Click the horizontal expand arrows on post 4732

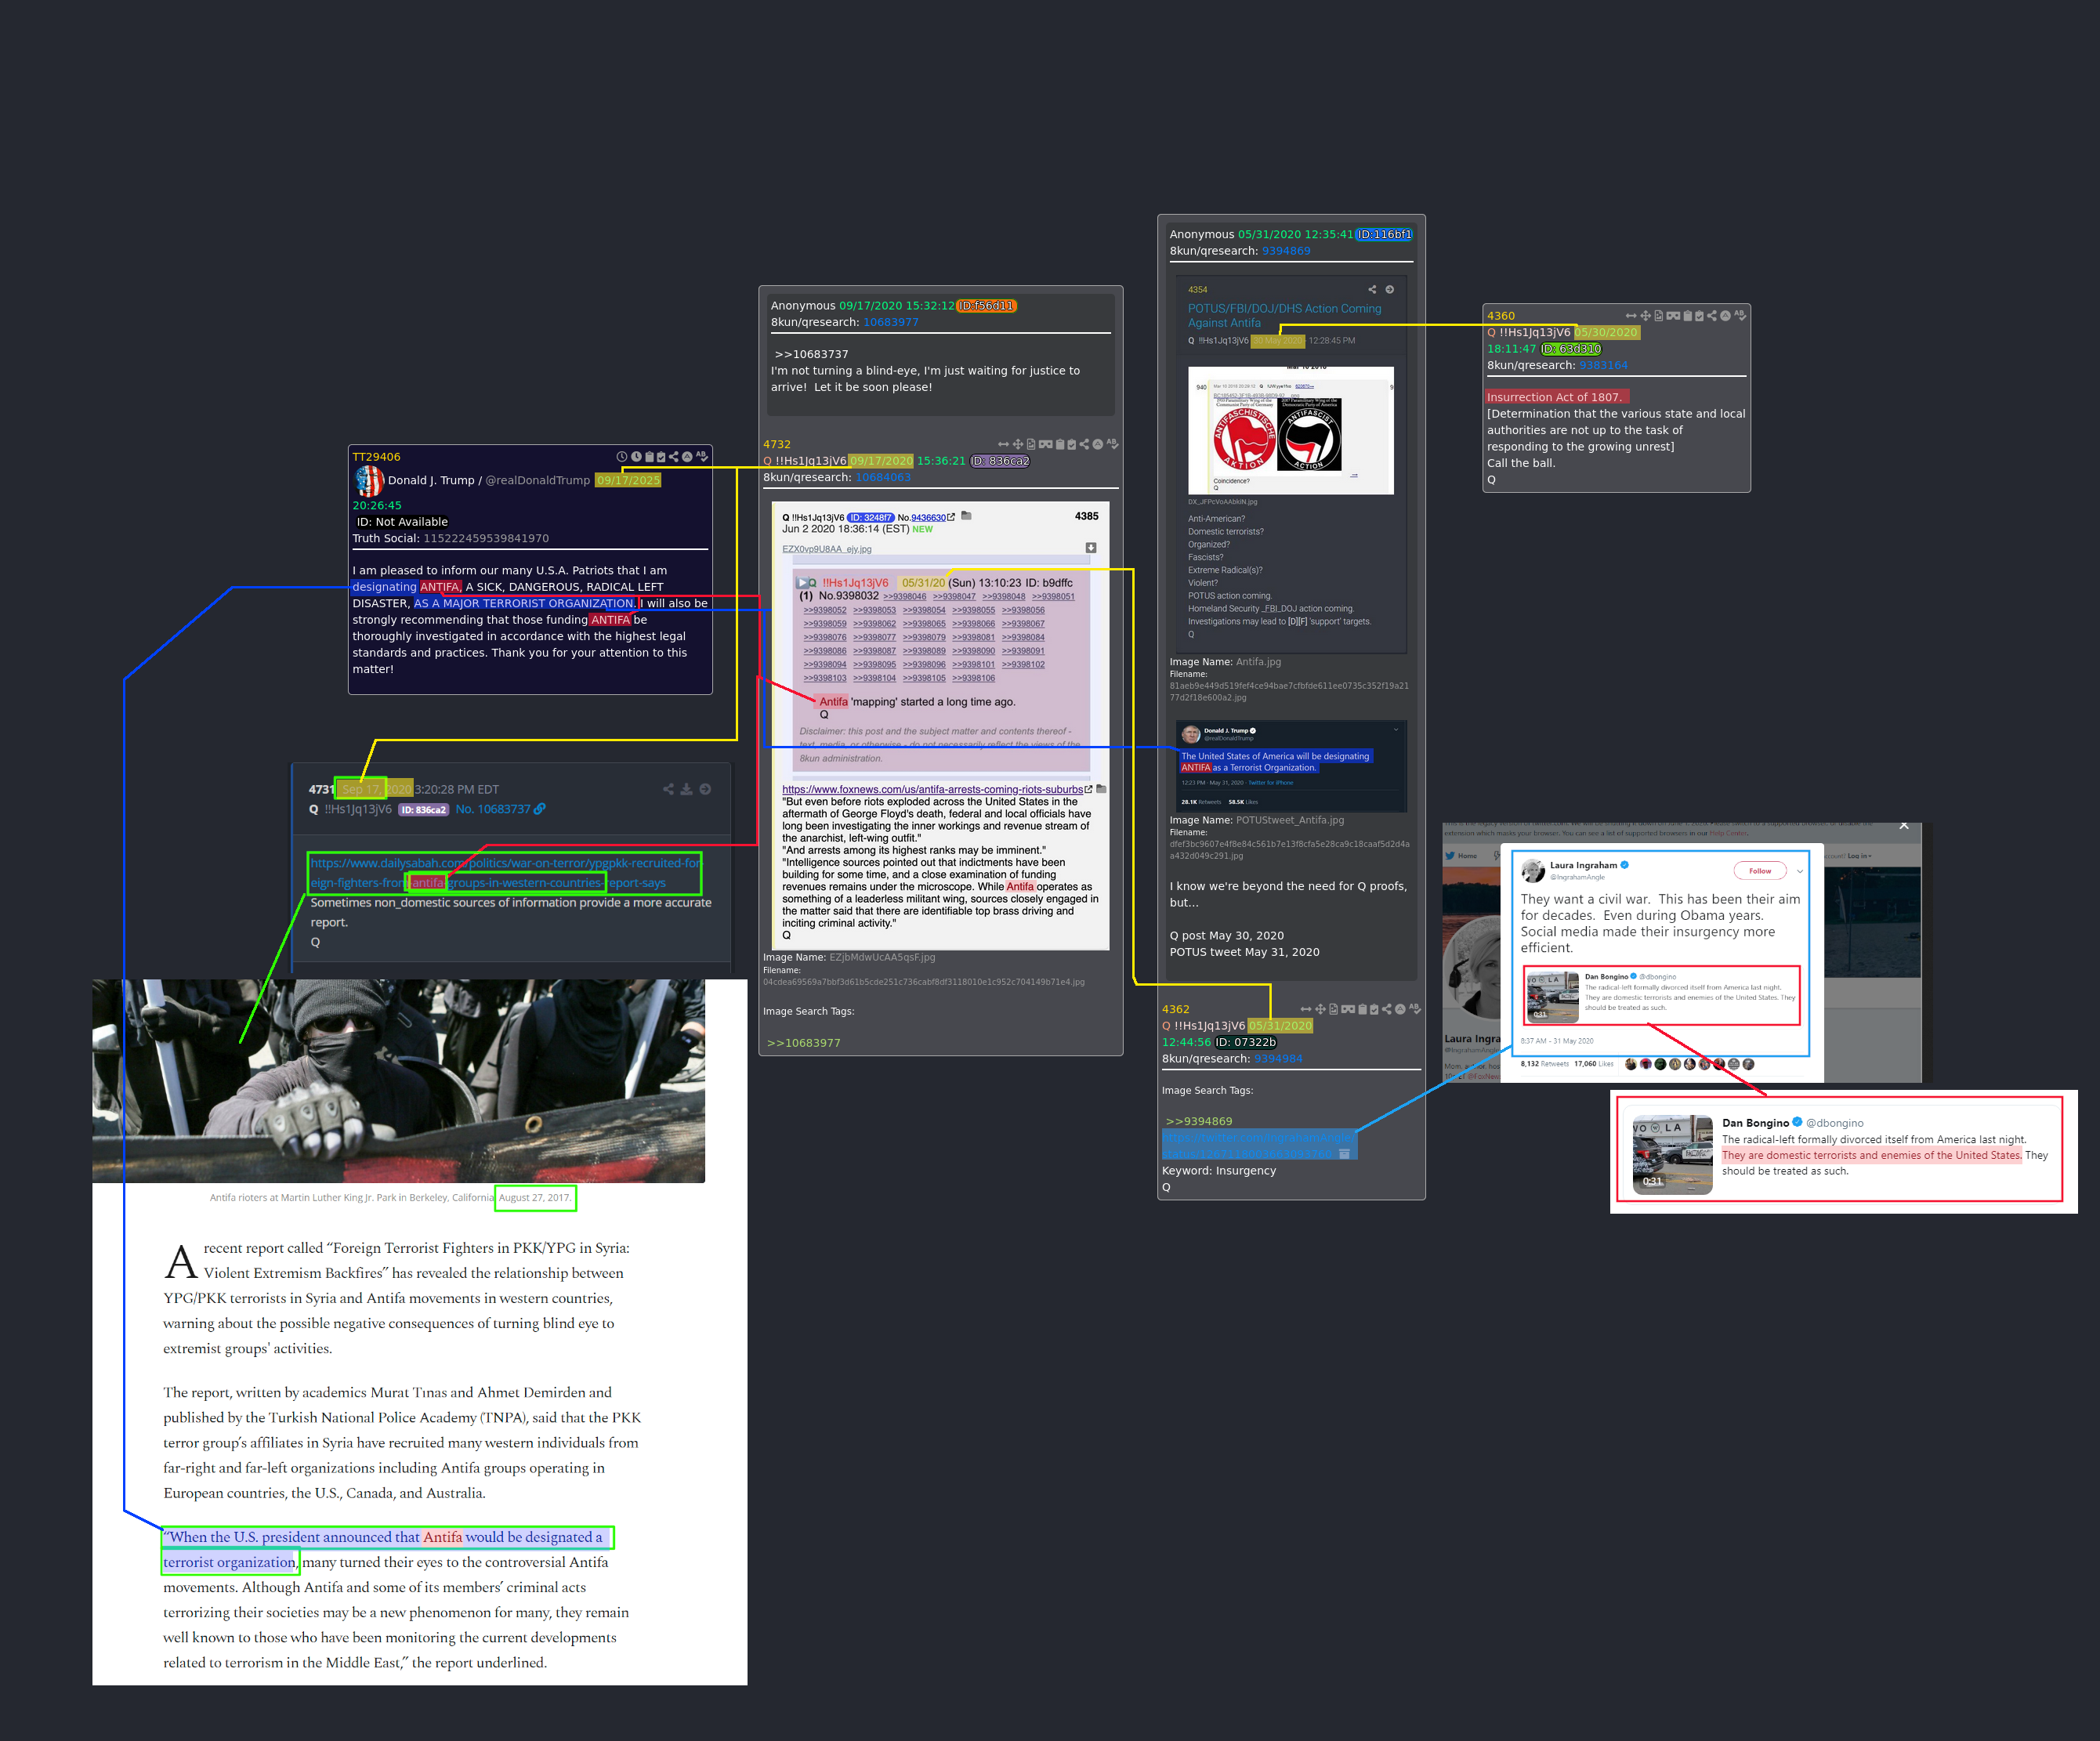pyautogui.click(x=1003, y=444)
